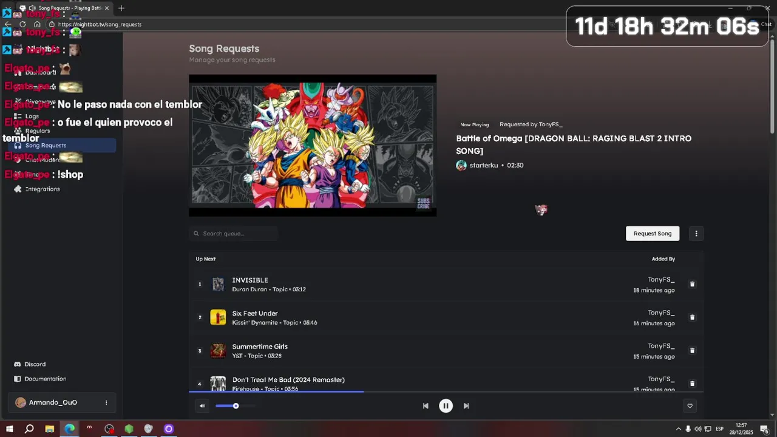
Task: Open Windows search from the taskbar
Action: [x=29, y=429]
